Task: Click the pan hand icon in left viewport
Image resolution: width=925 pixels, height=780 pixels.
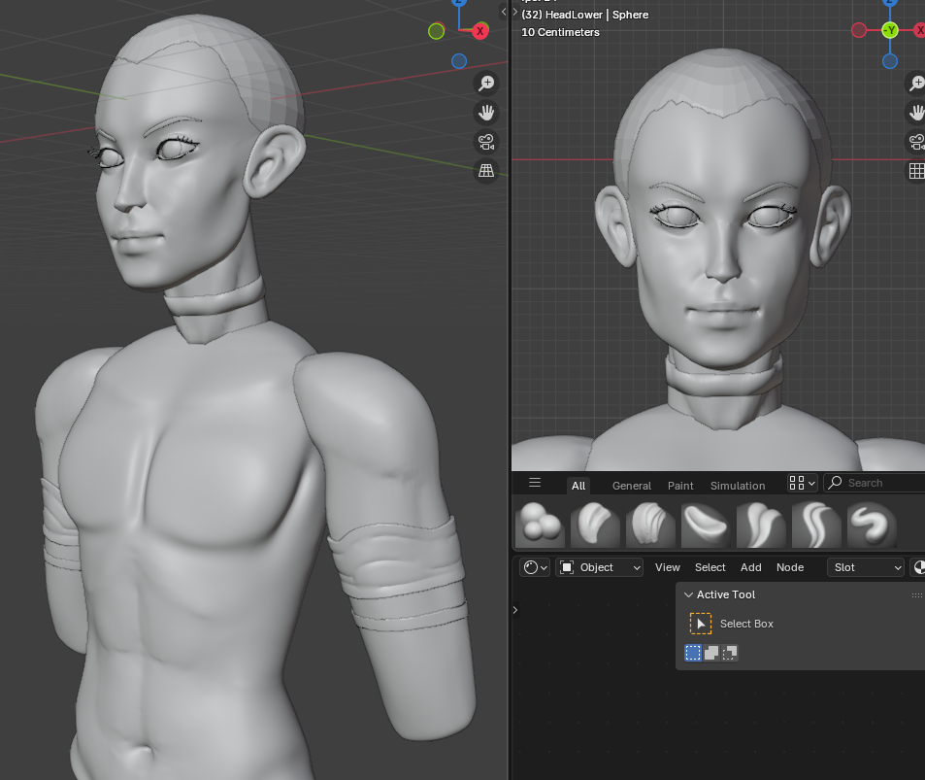Action: (486, 113)
